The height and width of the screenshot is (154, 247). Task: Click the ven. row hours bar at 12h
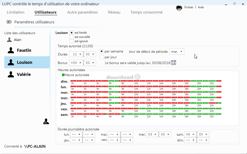pos(147,109)
